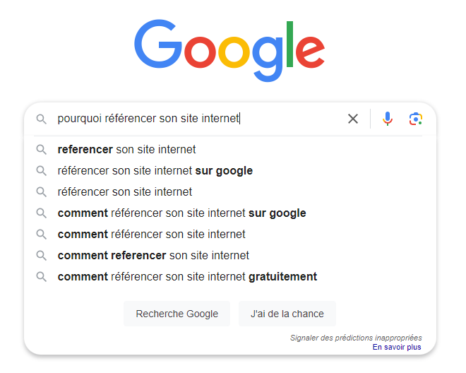Open Google Lens image search icon
Screen dimensions: 466x373
point(416,119)
